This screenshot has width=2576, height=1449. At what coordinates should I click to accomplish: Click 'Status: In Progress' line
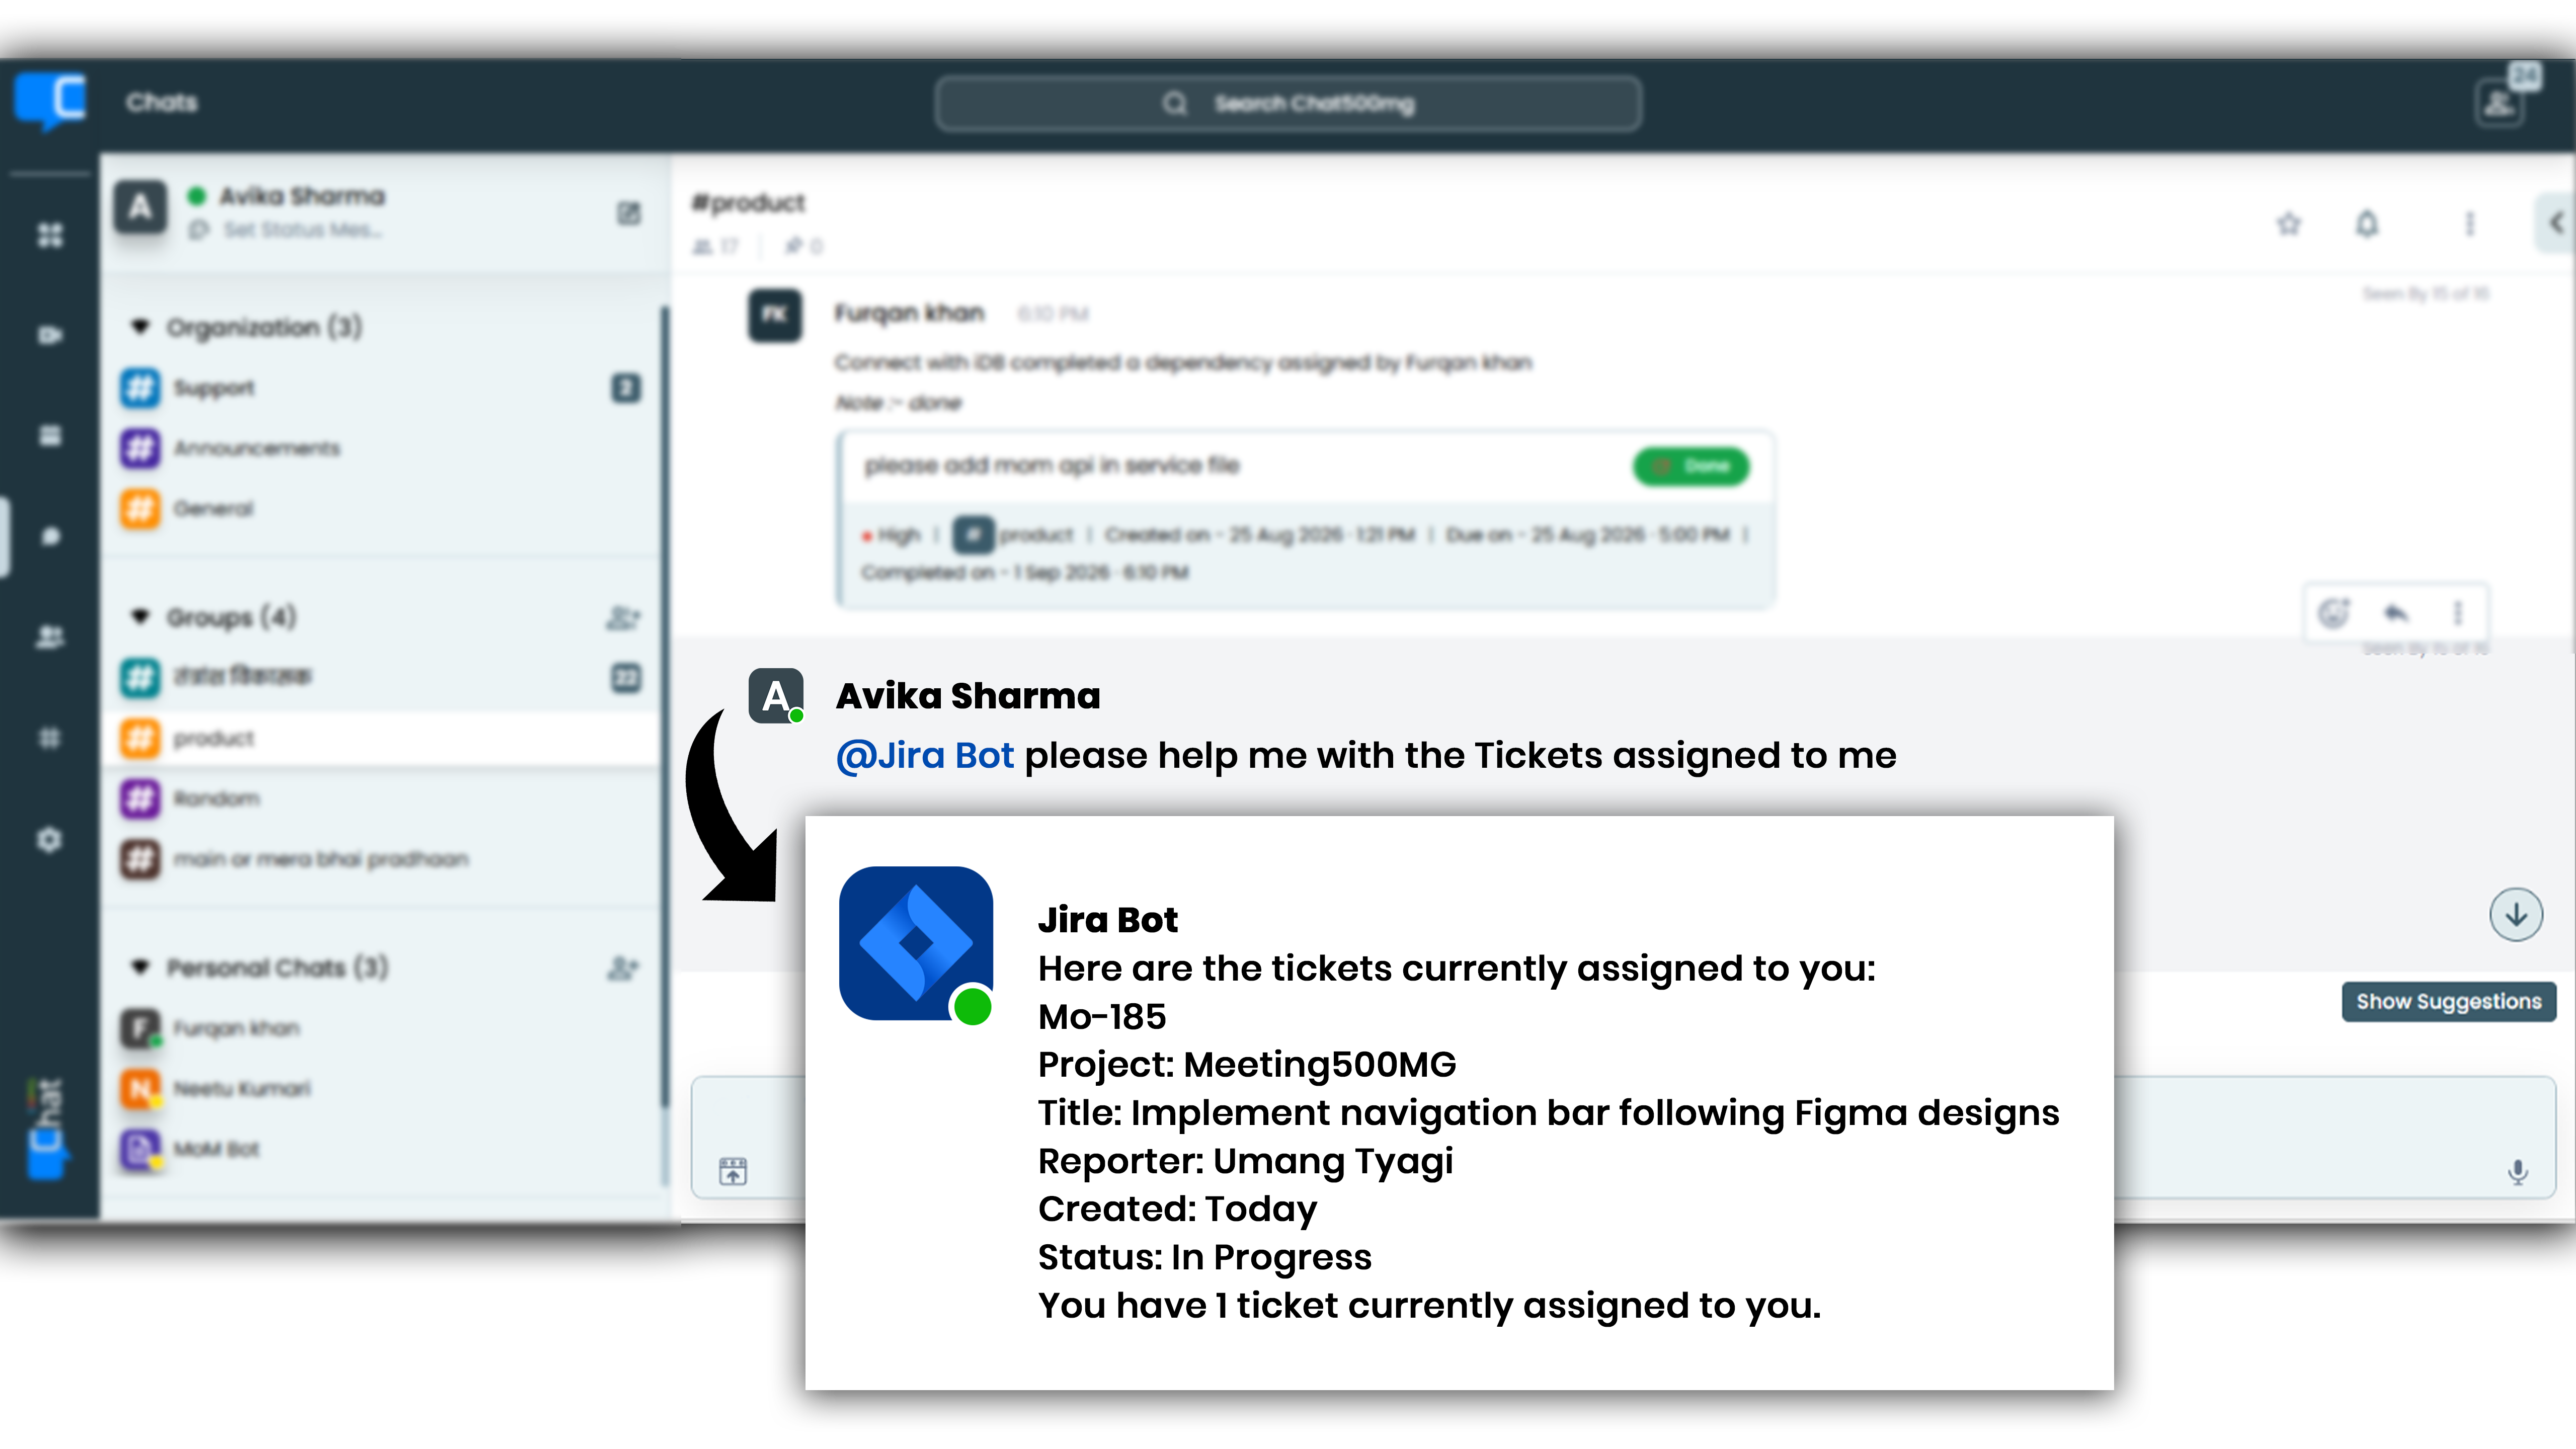click(1205, 1258)
